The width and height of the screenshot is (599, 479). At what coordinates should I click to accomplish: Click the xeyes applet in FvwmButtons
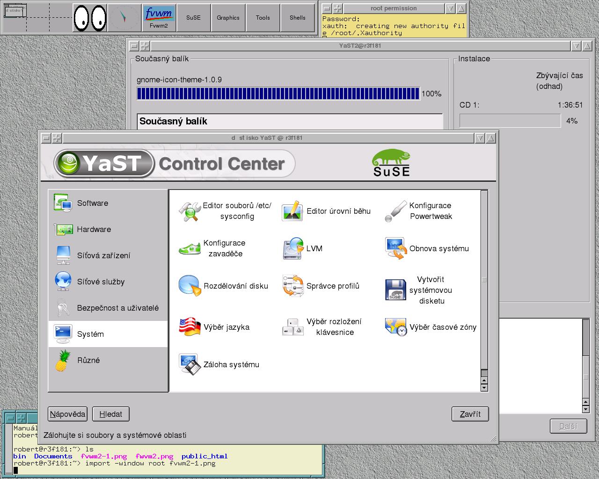tap(90, 18)
